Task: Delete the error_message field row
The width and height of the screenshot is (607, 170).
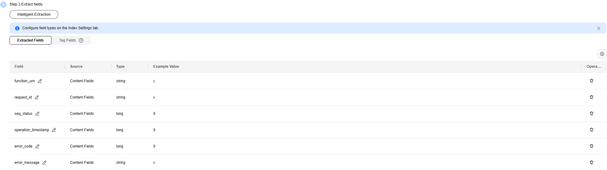Action: [592, 162]
